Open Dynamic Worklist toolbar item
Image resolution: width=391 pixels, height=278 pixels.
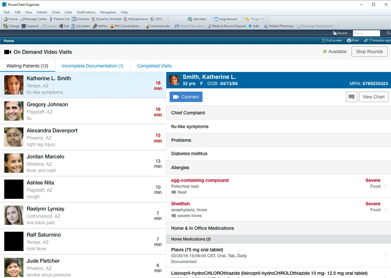107,19
